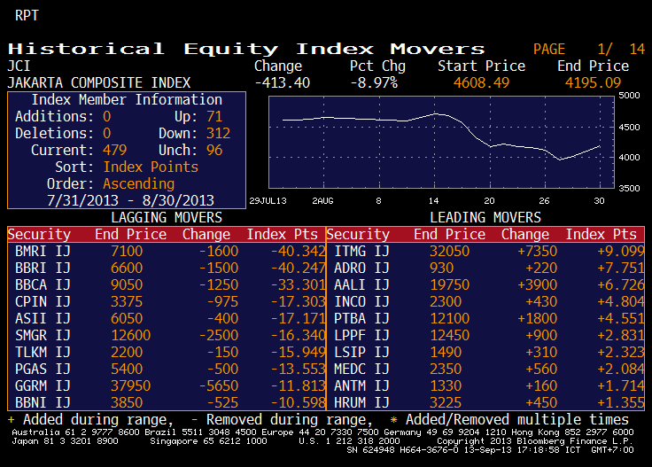Change the Order field showing Ascending
Screen dimensions: 652x467
pos(139,183)
